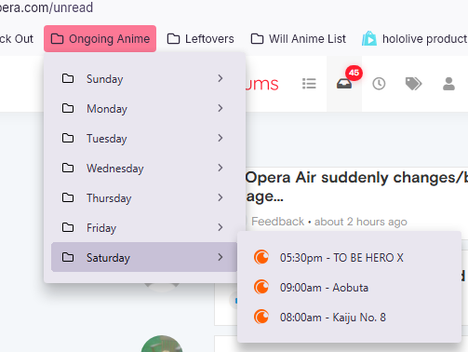Click the Saturday folder icon
This screenshot has width=468, height=352.
click(x=68, y=257)
